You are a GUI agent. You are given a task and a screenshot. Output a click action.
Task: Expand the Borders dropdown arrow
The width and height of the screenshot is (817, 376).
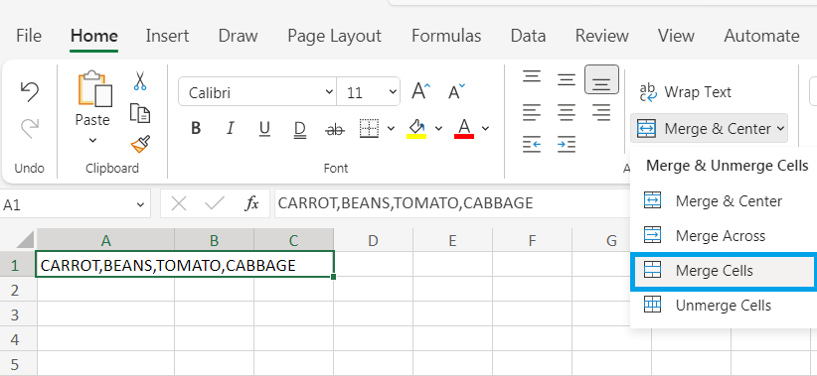tap(392, 128)
